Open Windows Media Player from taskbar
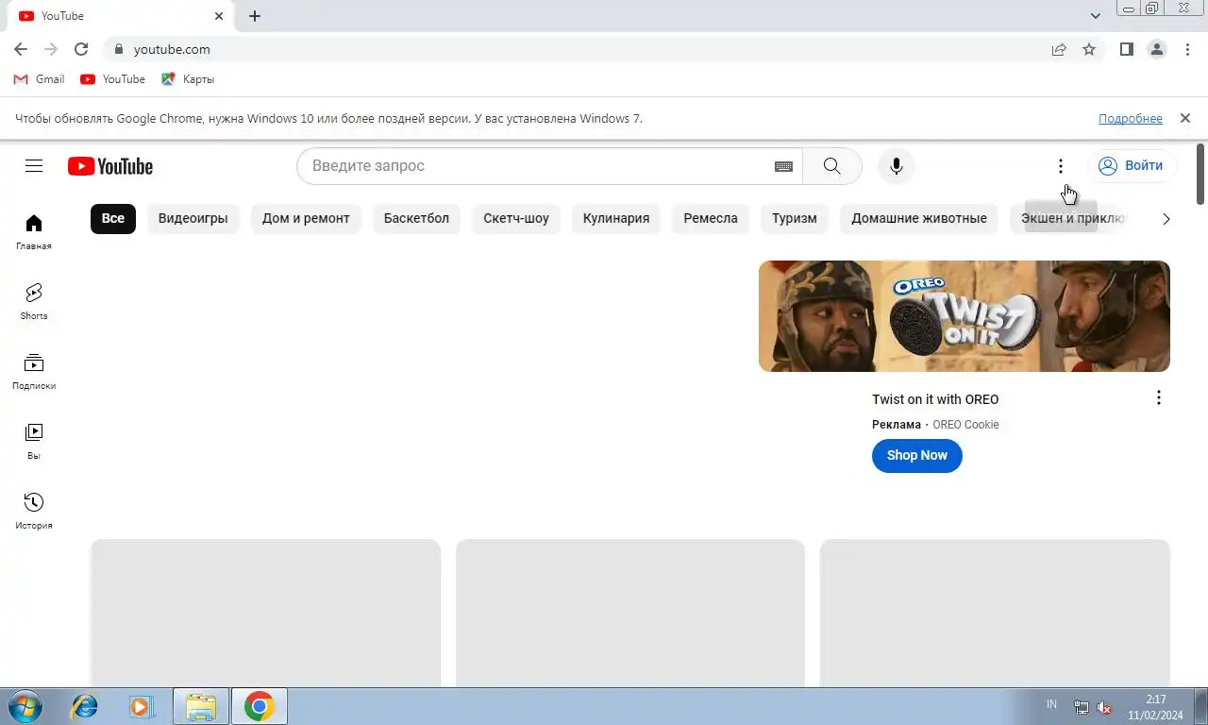The width and height of the screenshot is (1208, 725). (x=142, y=706)
